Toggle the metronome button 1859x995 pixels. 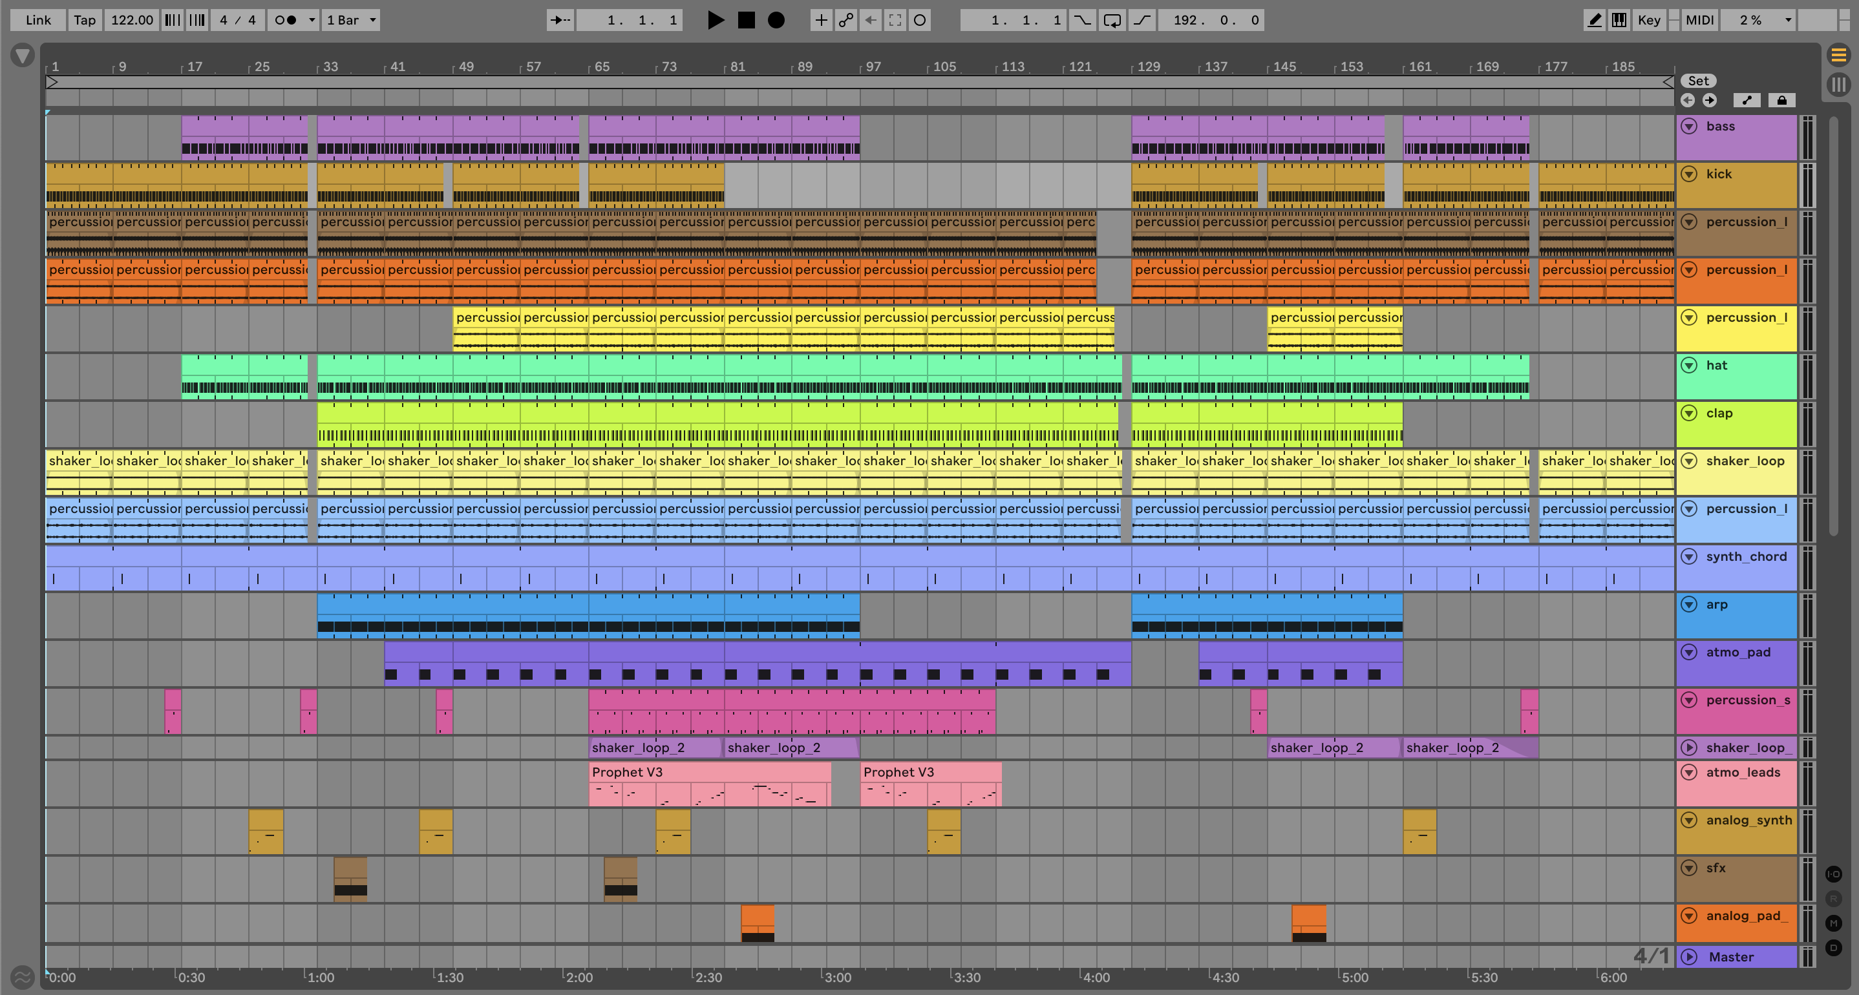tap(286, 20)
